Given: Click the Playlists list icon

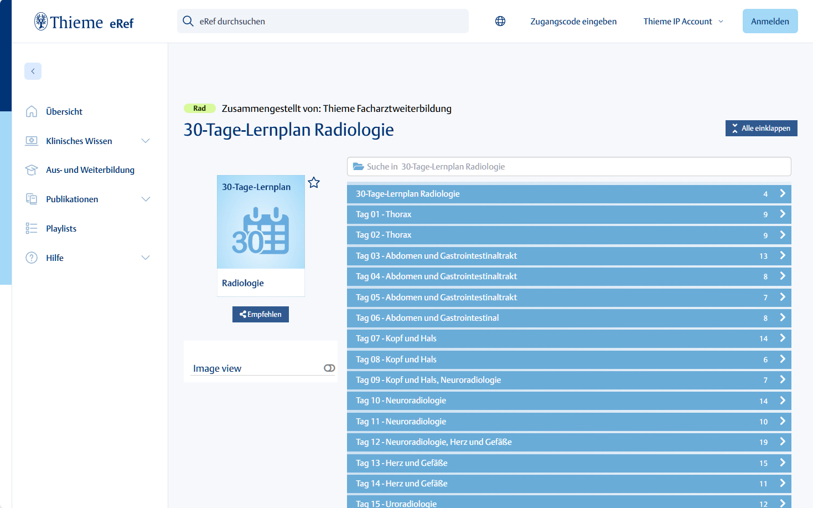Looking at the screenshot, I should 32,228.
